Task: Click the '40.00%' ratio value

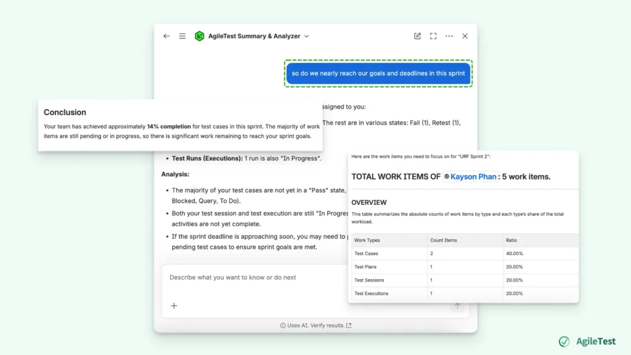Action: pos(515,253)
